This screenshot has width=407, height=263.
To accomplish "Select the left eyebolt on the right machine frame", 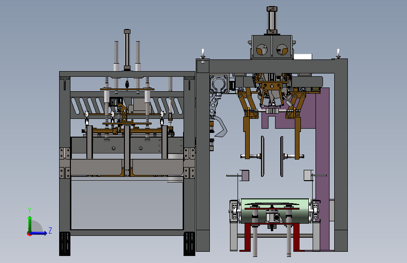I will (x=203, y=54).
